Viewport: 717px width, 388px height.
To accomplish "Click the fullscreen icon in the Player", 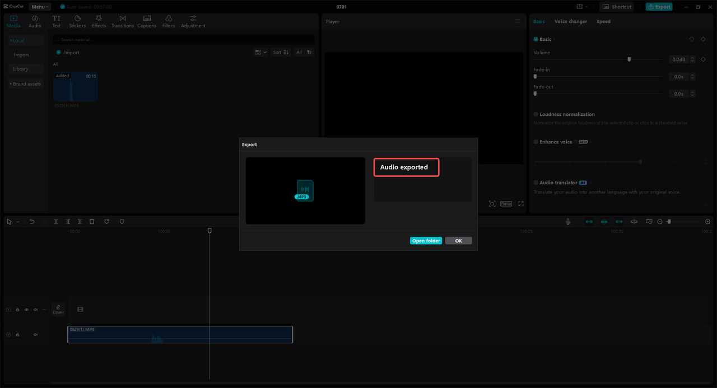I will click(521, 204).
